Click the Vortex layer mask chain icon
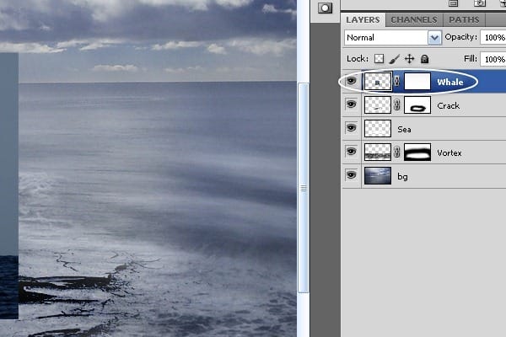Viewport: 506px width, 337px height. pyautogui.click(x=397, y=152)
